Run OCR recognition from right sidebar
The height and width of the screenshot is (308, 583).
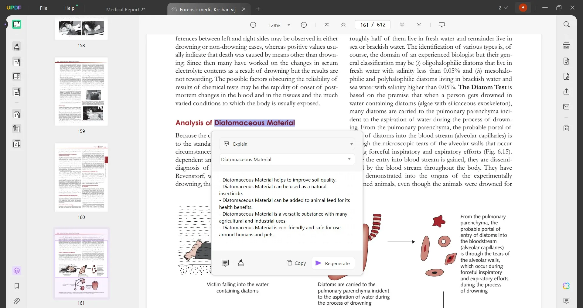(567, 46)
